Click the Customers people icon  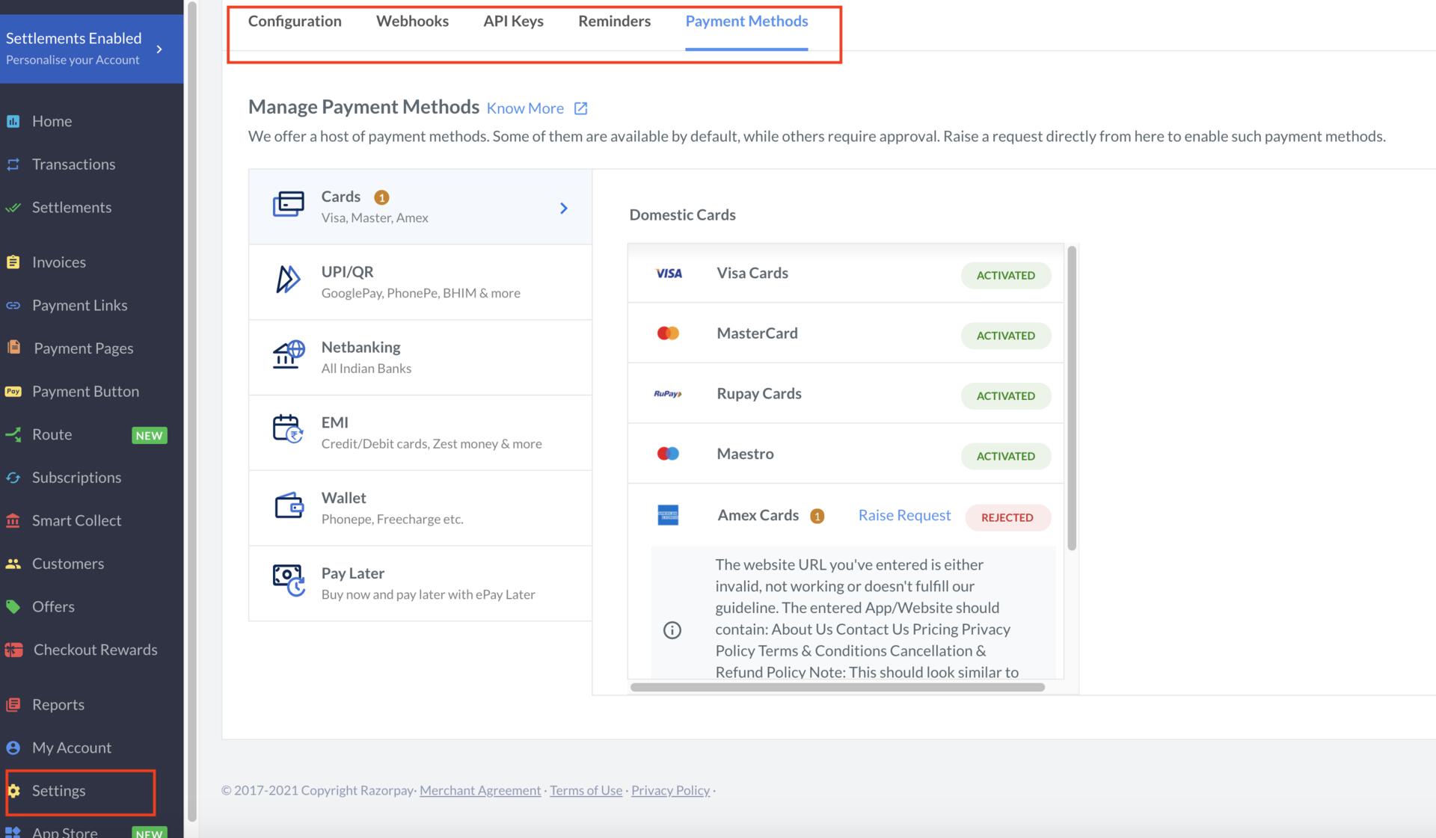click(13, 564)
